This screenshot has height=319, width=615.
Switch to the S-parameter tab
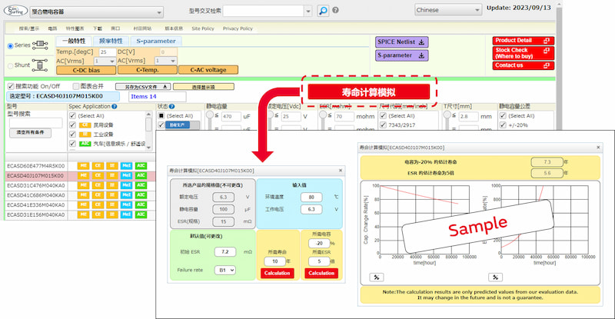click(x=155, y=40)
